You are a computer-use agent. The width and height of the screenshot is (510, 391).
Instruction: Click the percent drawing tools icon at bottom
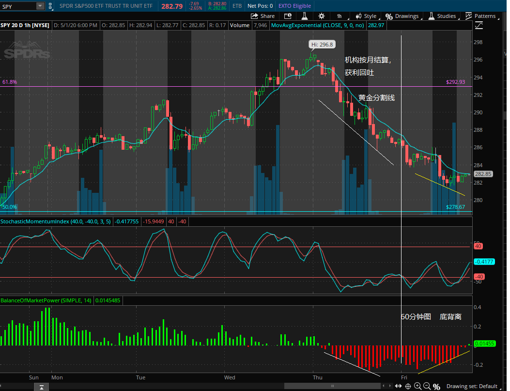(x=436, y=387)
